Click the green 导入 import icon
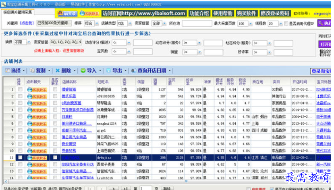The height and width of the screenshot is (190, 334). (83, 70)
